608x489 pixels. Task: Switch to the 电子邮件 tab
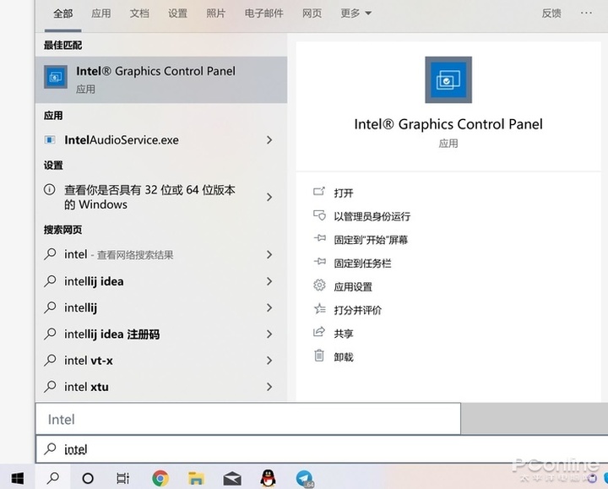coord(263,14)
